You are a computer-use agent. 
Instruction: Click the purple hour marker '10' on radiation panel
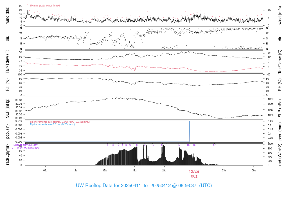(153, 145)
